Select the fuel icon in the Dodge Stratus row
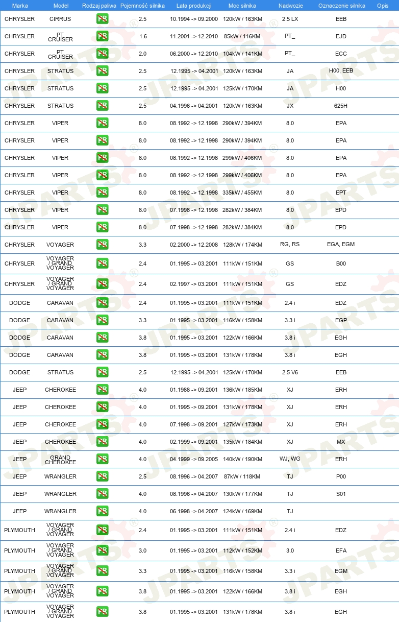Screen dimensions: 399x622 [102, 373]
